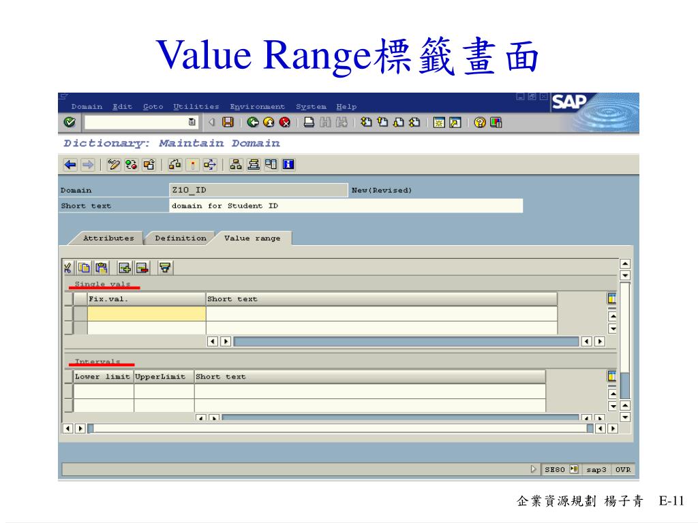Click the funnel icon after Delete row
The image size is (698, 523).
pyautogui.click(x=165, y=268)
